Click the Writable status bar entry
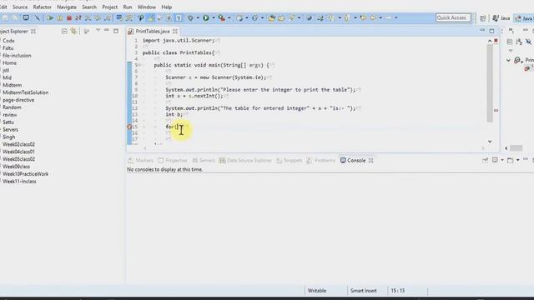The height and width of the screenshot is (300, 534). [317, 291]
